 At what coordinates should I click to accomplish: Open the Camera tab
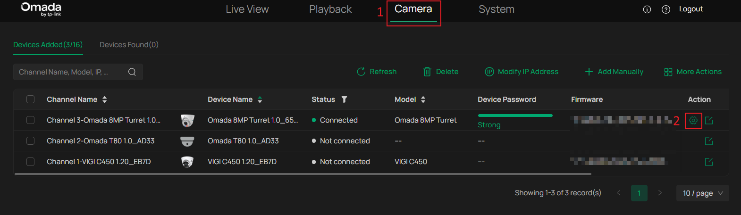coord(413,9)
